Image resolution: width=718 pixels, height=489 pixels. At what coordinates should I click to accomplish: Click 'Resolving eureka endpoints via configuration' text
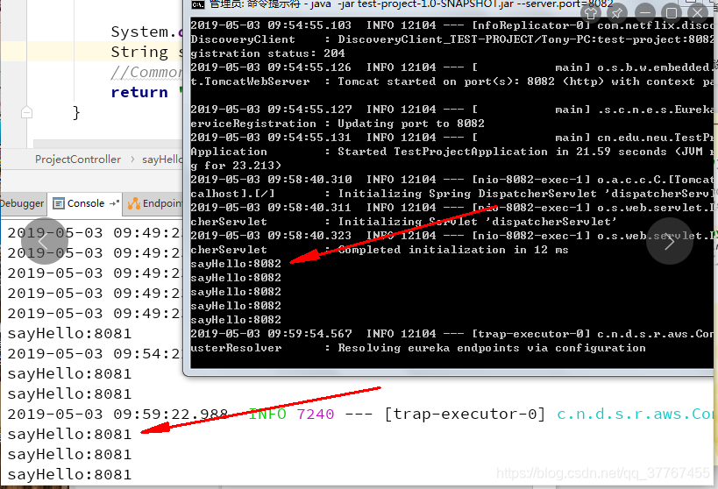492,348
